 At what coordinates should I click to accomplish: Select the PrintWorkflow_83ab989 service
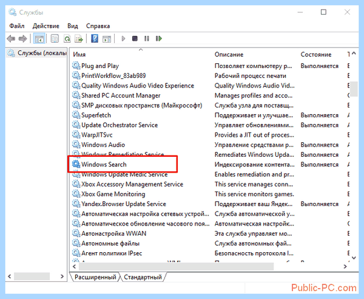[113, 76]
